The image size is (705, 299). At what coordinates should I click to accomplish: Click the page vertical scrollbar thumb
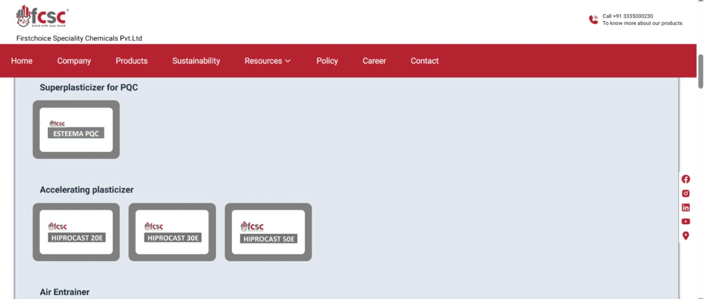coord(701,72)
